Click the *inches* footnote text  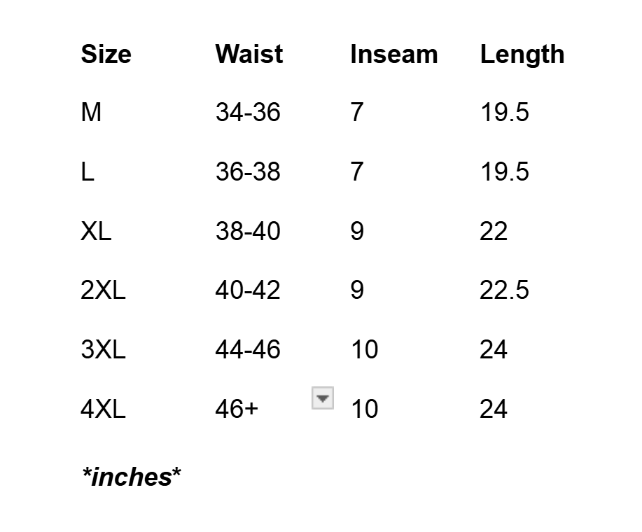point(131,477)
